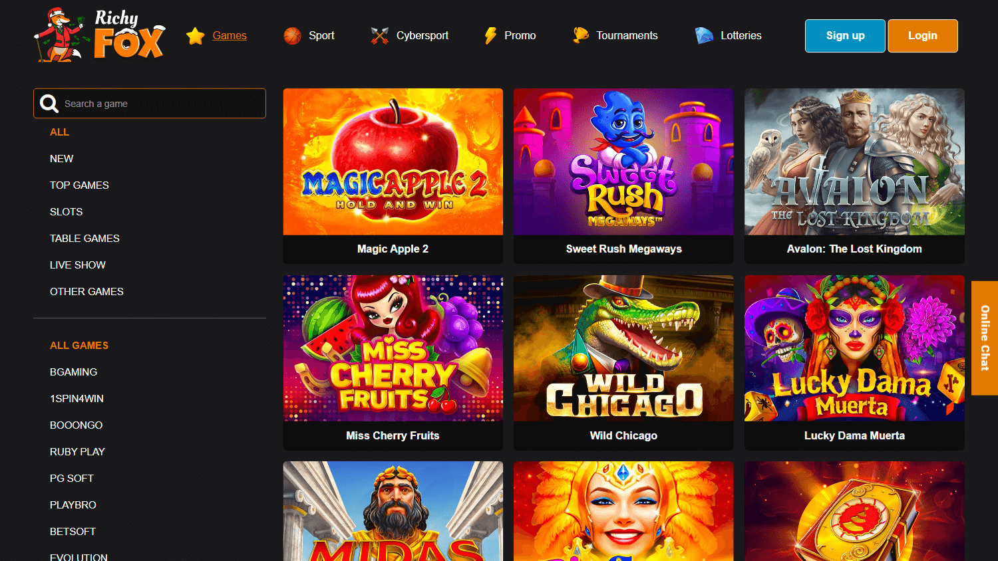
Task: Filter by TOP GAMES category
Action: pos(79,185)
